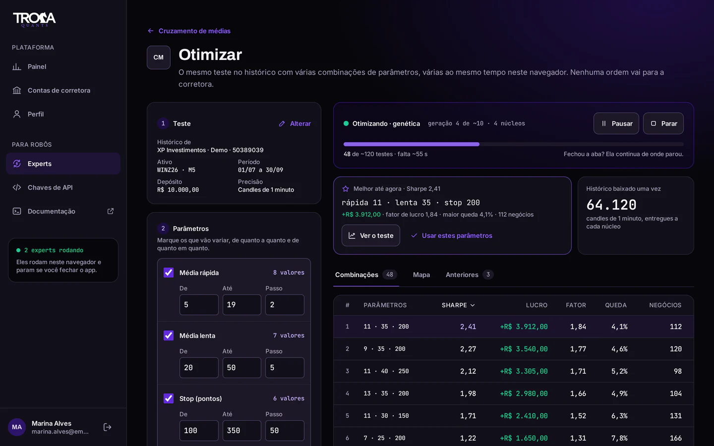Click the CM strategy badge

tap(159, 57)
